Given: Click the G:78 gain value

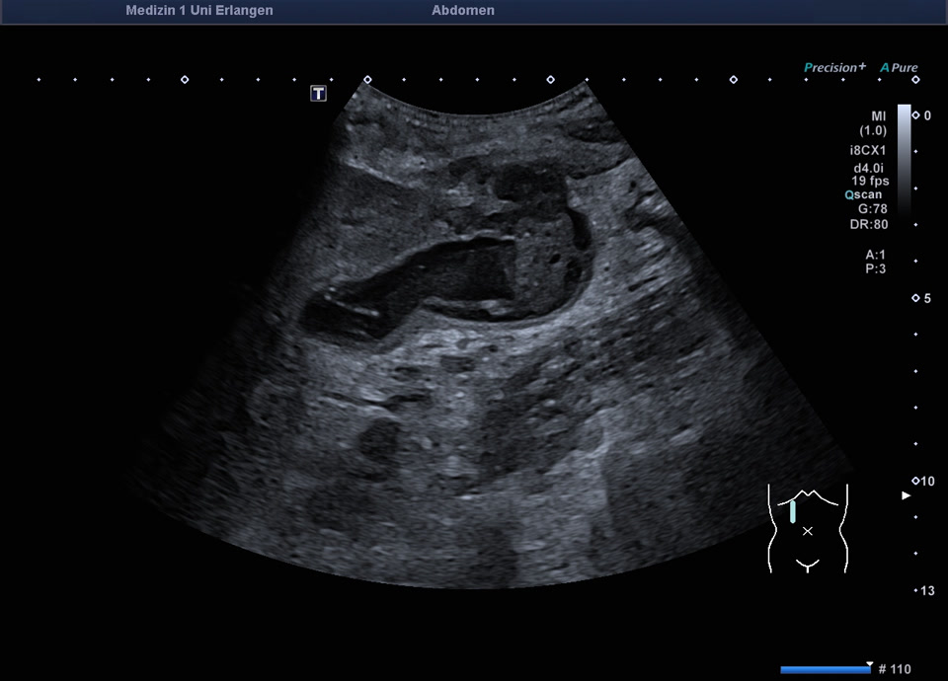Looking at the screenshot, I should click(x=871, y=208).
